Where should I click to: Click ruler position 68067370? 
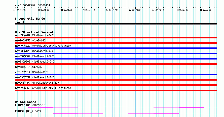tap(66, 10)
